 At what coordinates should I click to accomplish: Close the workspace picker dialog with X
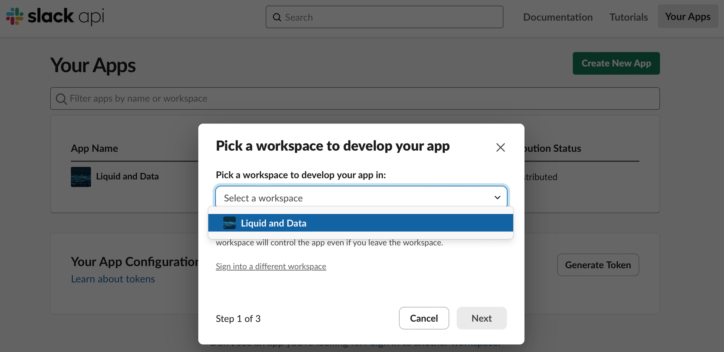point(500,147)
